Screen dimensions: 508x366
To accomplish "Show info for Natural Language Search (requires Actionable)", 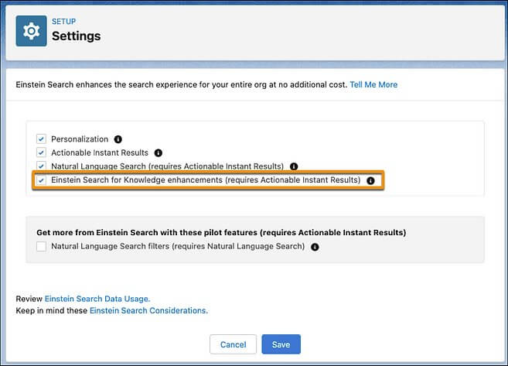I will [x=293, y=166].
